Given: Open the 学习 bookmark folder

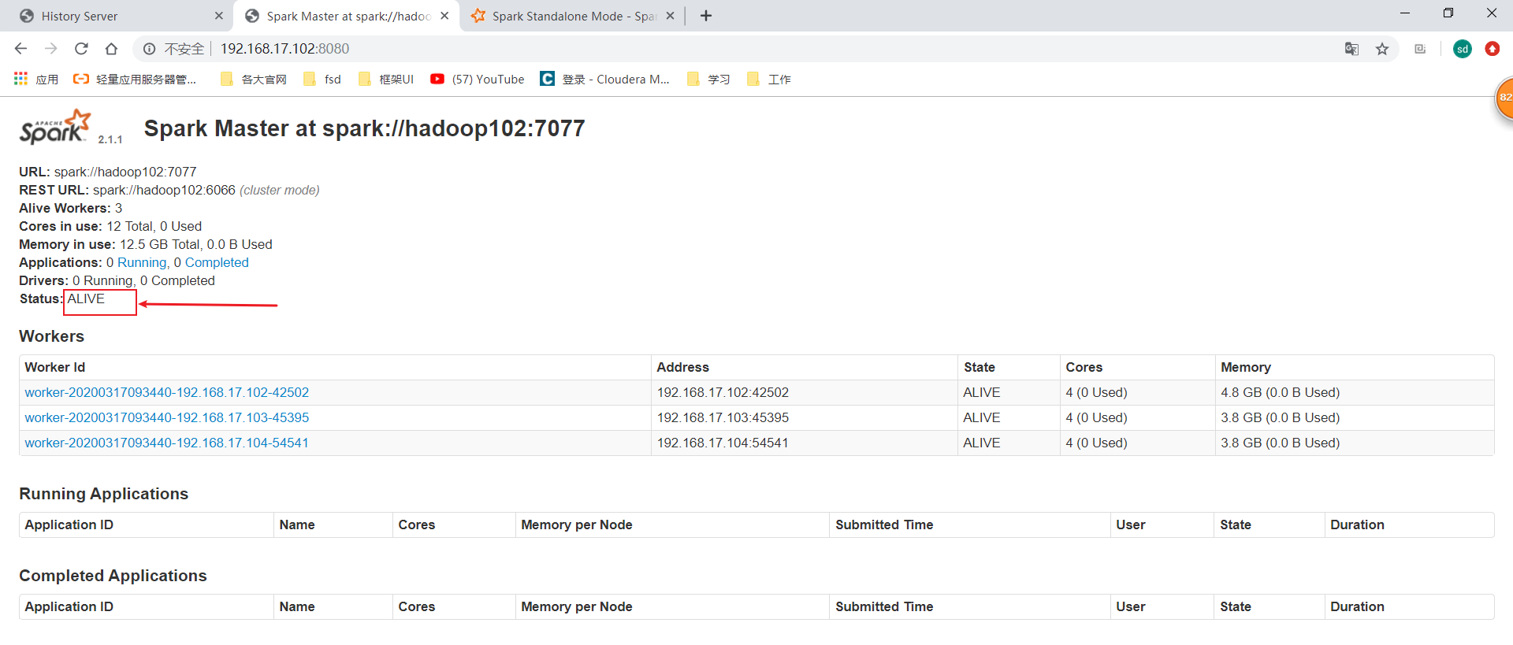Looking at the screenshot, I should point(708,79).
